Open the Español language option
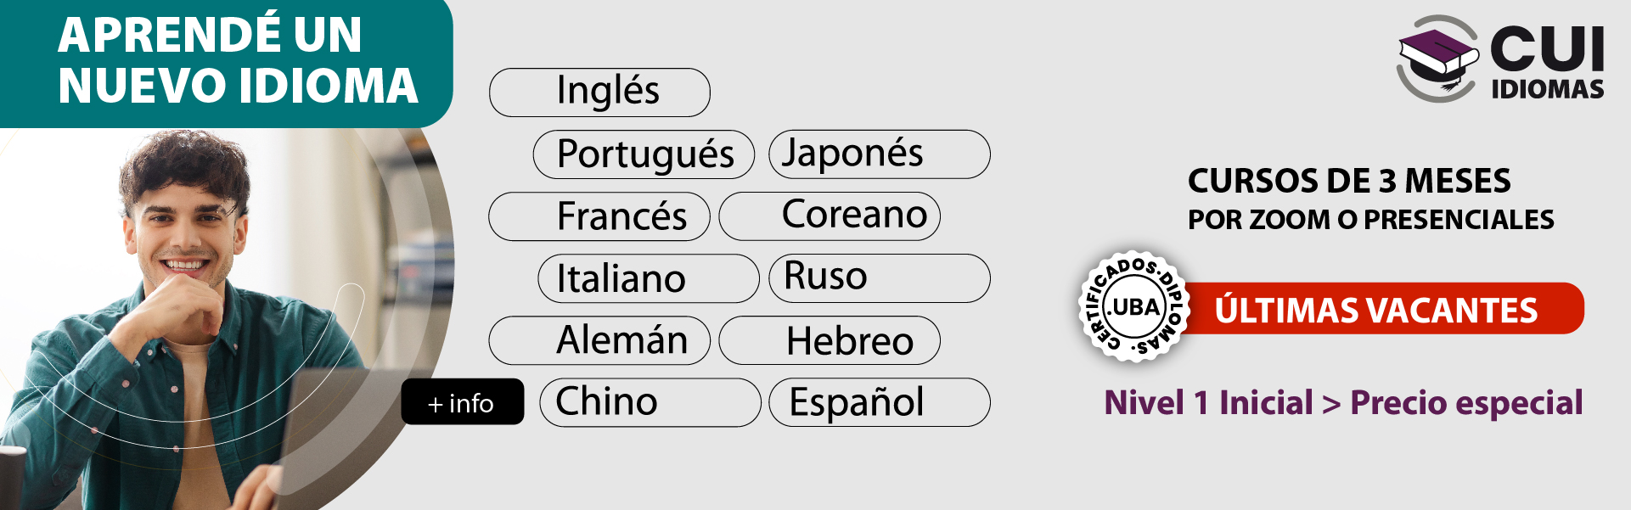The image size is (1631, 510). [x=880, y=402]
